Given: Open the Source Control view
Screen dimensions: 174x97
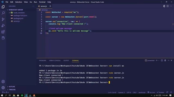Looking at the screenshot, I should [x=3, y=19].
